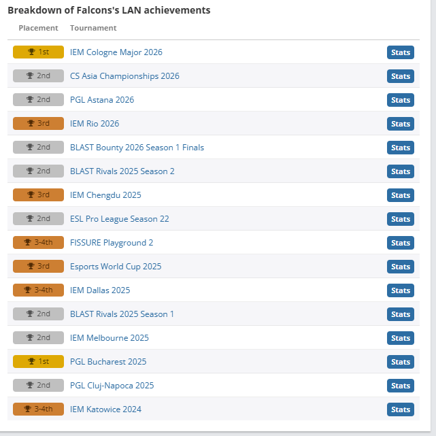
Task: Open BLAST Rivals 2025 Season 1 link
Action: [x=122, y=314]
